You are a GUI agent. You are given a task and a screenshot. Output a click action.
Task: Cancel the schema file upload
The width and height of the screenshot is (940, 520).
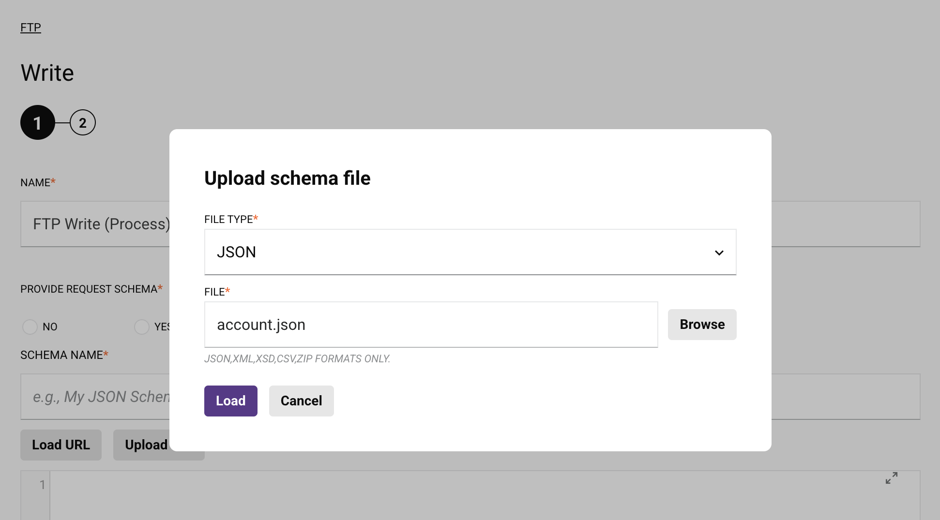(301, 401)
